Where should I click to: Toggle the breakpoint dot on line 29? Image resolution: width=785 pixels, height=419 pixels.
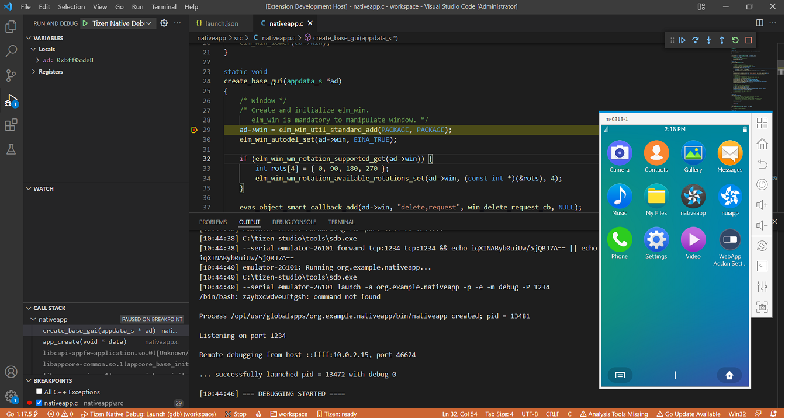pyautogui.click(x=195, y=130)
